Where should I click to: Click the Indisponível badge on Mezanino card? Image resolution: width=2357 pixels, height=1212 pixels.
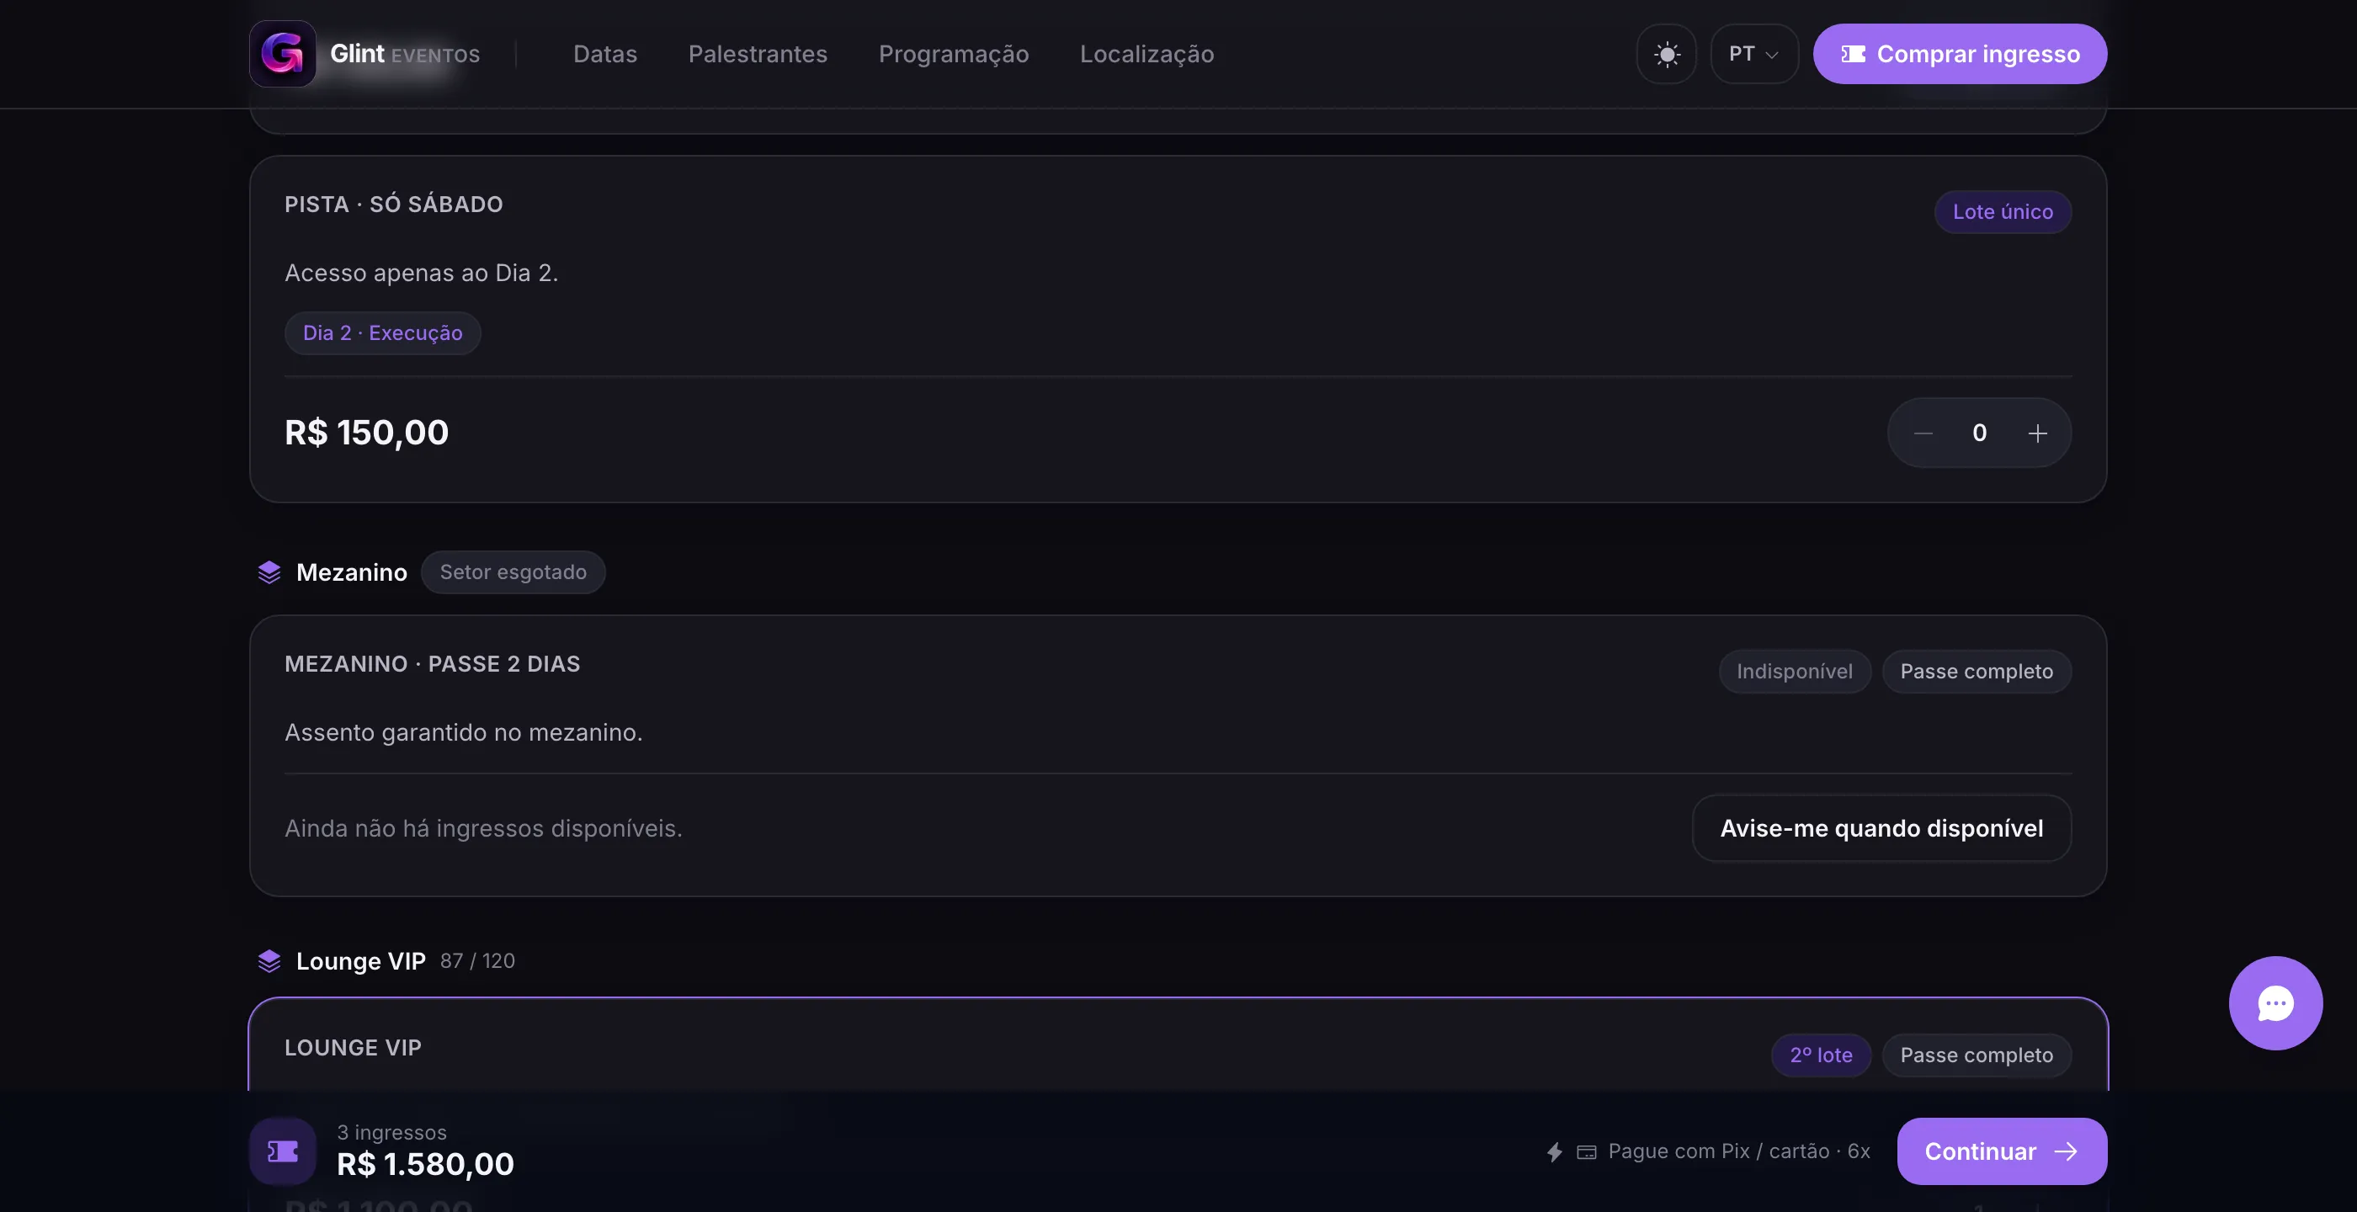click(1795, 672)
